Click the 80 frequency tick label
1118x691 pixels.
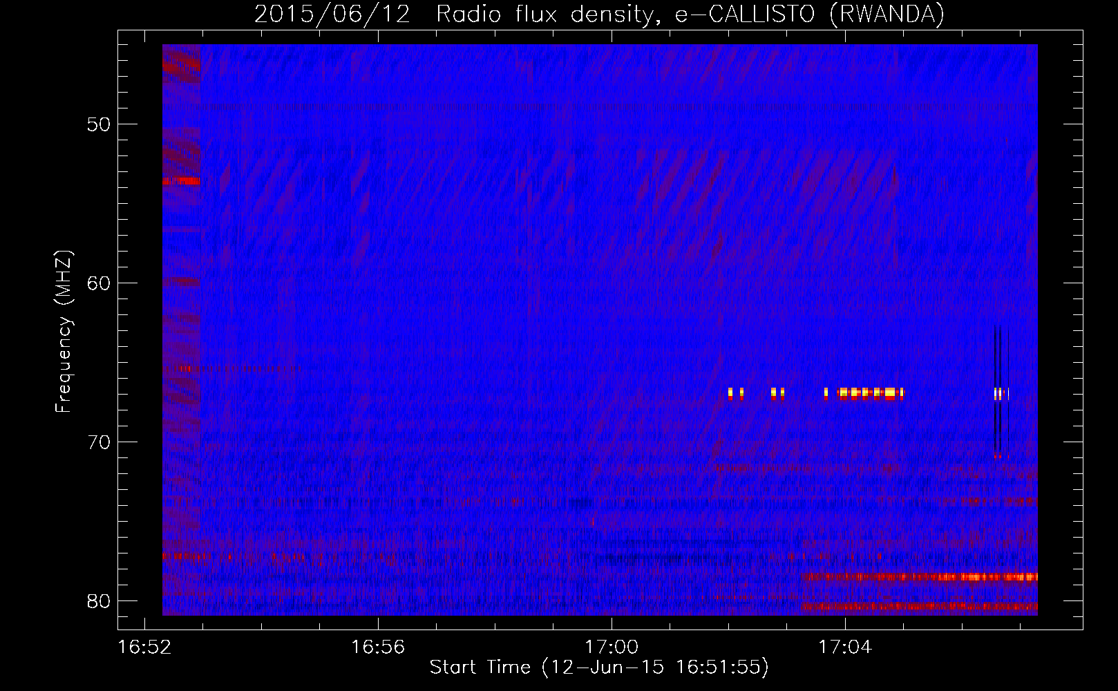tap(99, 600)
